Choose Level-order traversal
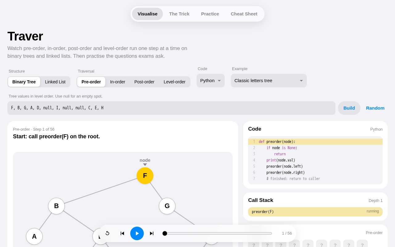Viewport: 395px width, 247px height. pos(174,82)
